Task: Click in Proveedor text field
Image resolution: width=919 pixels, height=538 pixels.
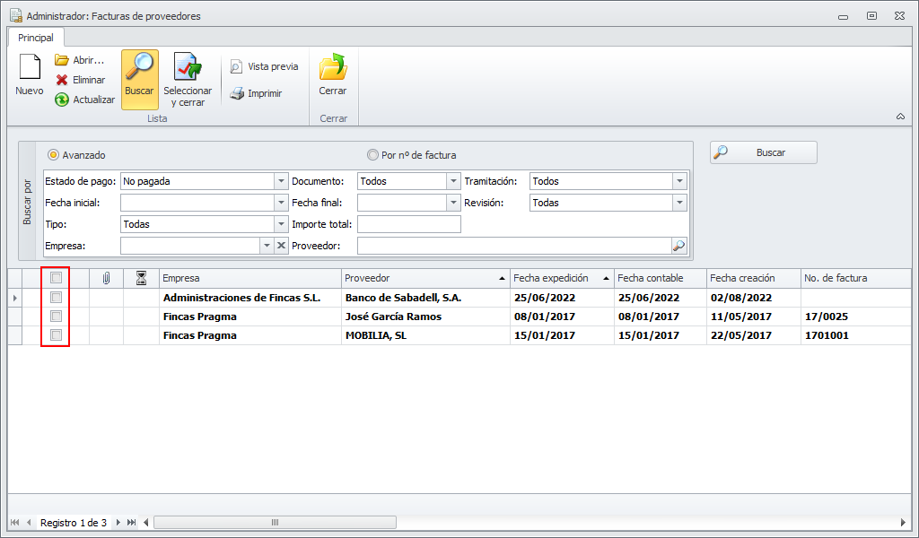Action: coord(514,246)
